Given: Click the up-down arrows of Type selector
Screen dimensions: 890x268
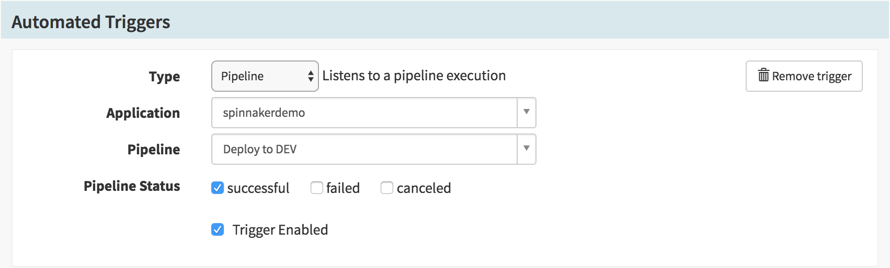Looking at the screenshot, I should pyautogui.click(x=311, y=77).
